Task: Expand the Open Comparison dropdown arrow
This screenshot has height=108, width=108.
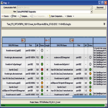Action: point(65,16)
